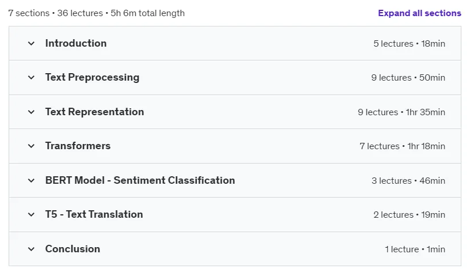The width and height of the screenshot is (470, 269).
Task: Select the Text Preprocessing section heading
Action: [92, 77]
